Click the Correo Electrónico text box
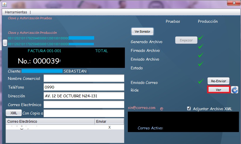 click(x=84, y=105)
